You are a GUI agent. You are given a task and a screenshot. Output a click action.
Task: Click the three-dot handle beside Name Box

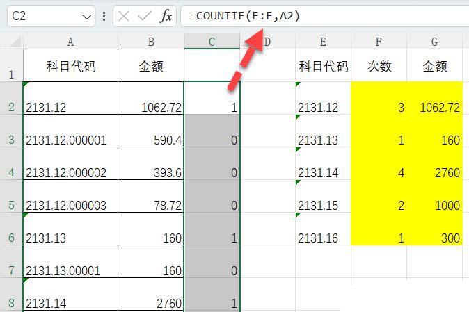(x=104, y=16)
